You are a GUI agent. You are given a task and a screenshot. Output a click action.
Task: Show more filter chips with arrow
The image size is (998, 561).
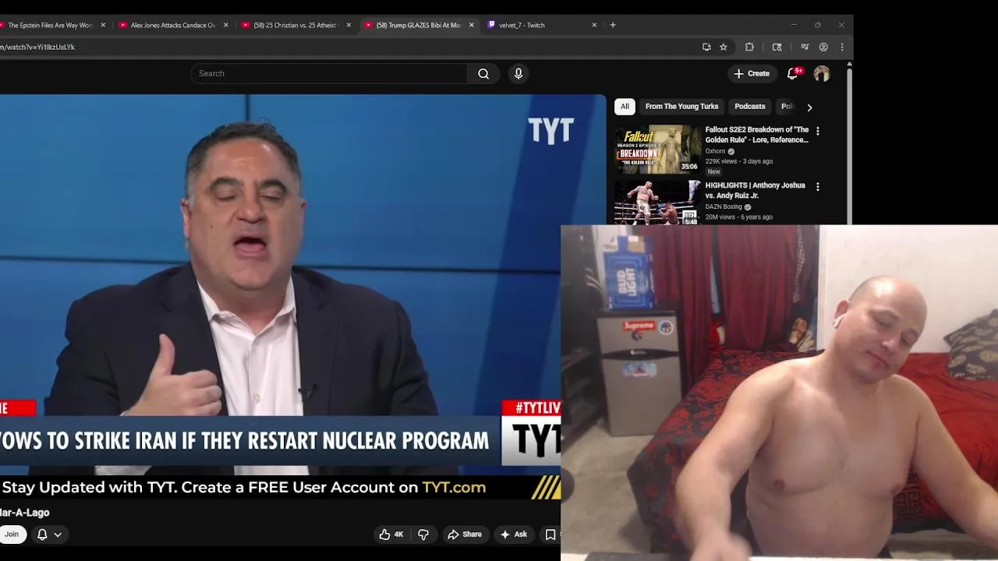[x=809, y=107]
